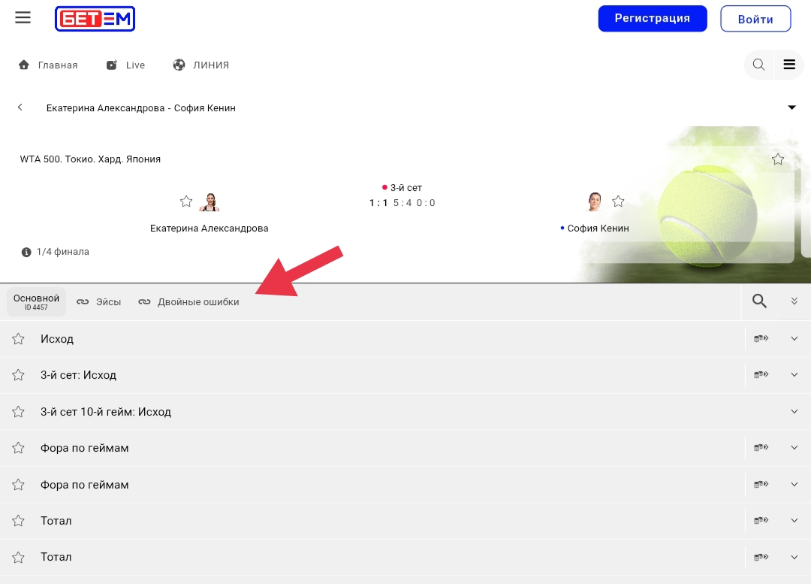The width and height of the screenshot is (811, 584).
Task: Switch to the Двойные ошибки tab
Action: pyautogui.click(x=189, y=302)
